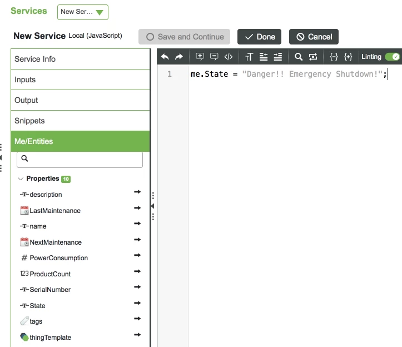Viewport: 402px width, 347px height.
Task: Click the Done button
Action: (x=259, y=37)
